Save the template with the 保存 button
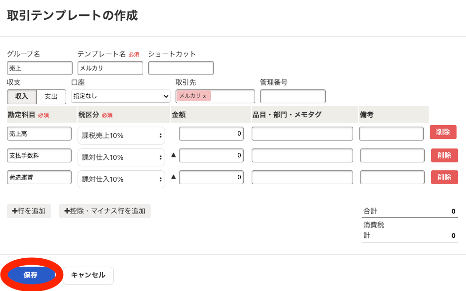This screenshot has height=291, width=466. click(x=31, y=275)
